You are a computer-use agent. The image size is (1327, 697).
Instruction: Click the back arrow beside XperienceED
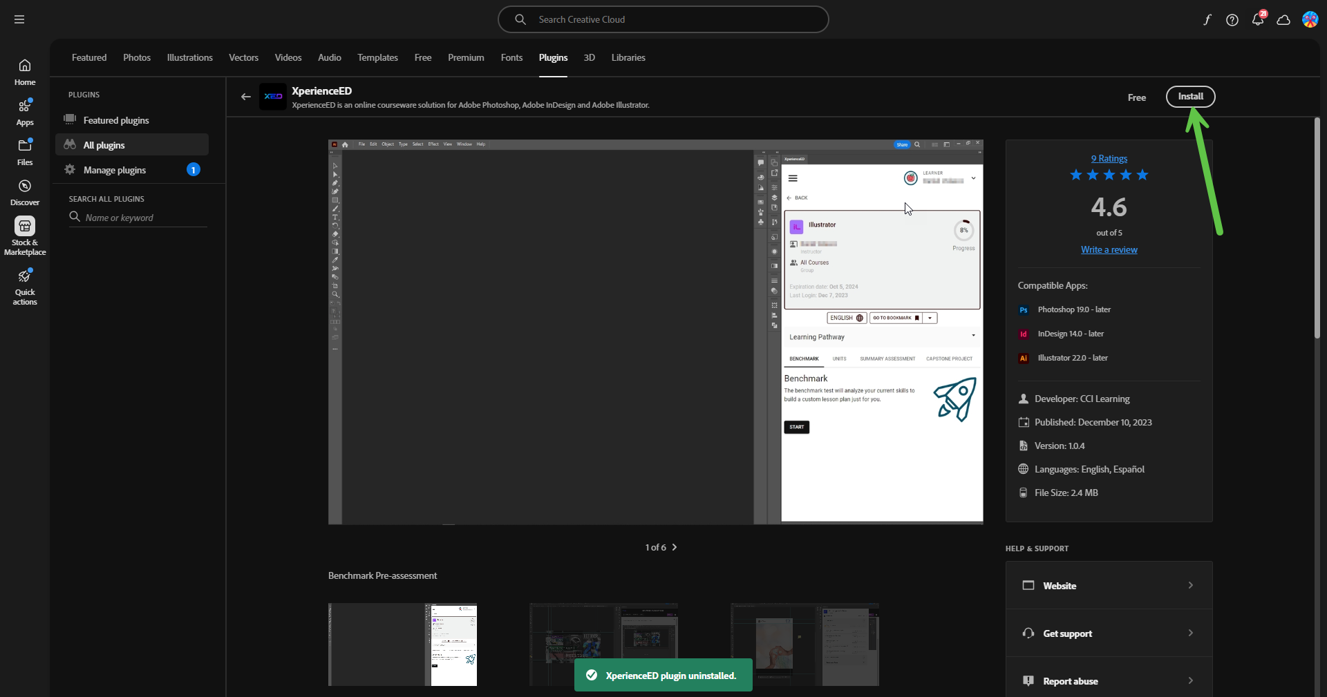click(245, 97)
